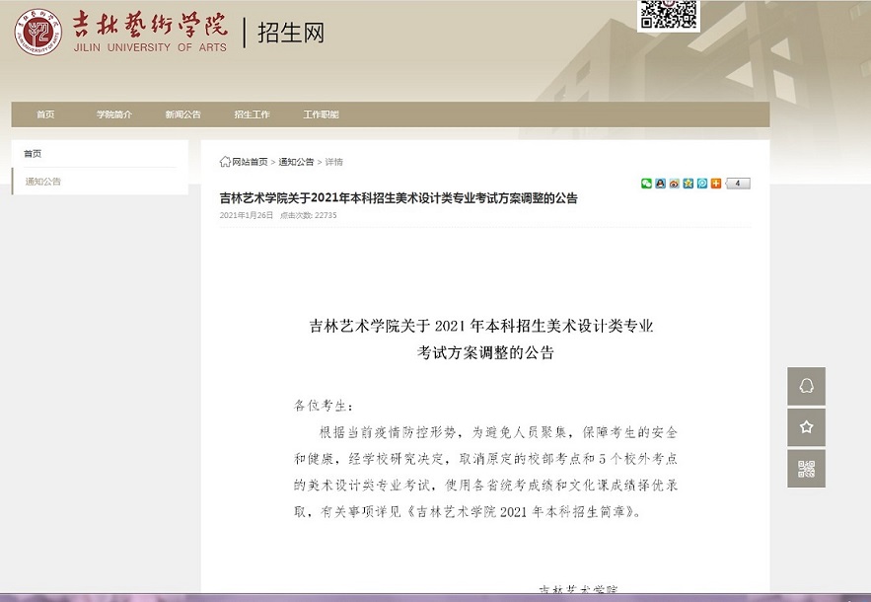This screenshot has width=871, height=602.
Task: Click the view count 点击次数: 22735
Action: coord(309,215)
